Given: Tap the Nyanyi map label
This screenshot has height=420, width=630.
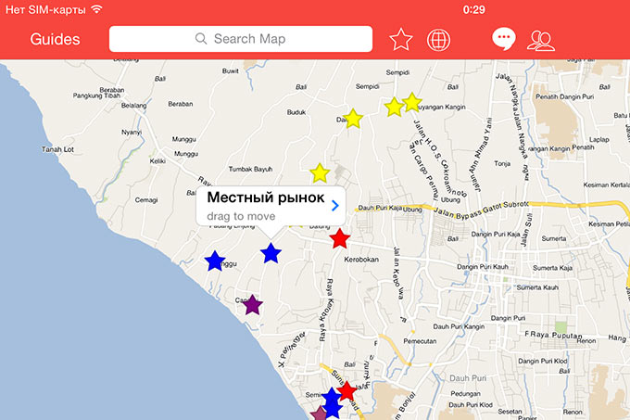Looking at the screenshot, I should [x=132, y=133].
